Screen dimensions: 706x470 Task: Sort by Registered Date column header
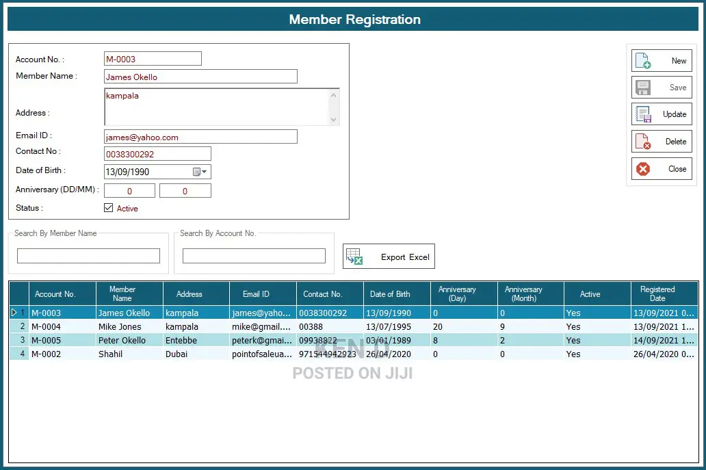click(x=664, y=294)
